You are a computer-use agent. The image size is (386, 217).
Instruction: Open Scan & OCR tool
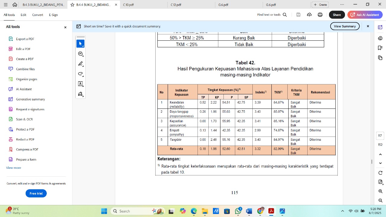coord(24,119)
